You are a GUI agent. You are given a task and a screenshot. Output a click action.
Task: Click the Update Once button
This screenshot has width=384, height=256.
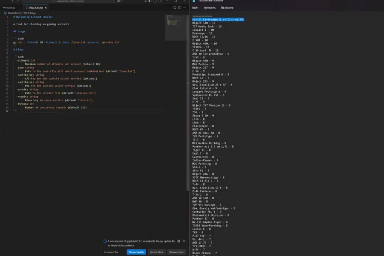point(156,252)
